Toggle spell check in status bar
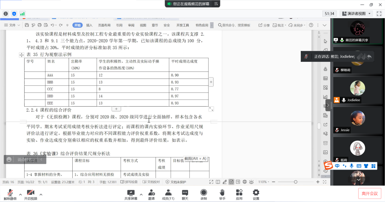Image resolution: width=385 pixels, height=202 pixels. click(x=129, y=182)
